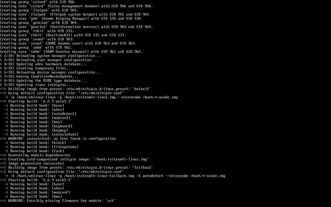Click the 'Creating group colord' line
The image size is (331, 207).
pyautogui.click(x=38, y=2)
